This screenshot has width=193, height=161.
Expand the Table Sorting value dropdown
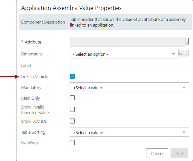pyautogui.click(x=130, y=132)
